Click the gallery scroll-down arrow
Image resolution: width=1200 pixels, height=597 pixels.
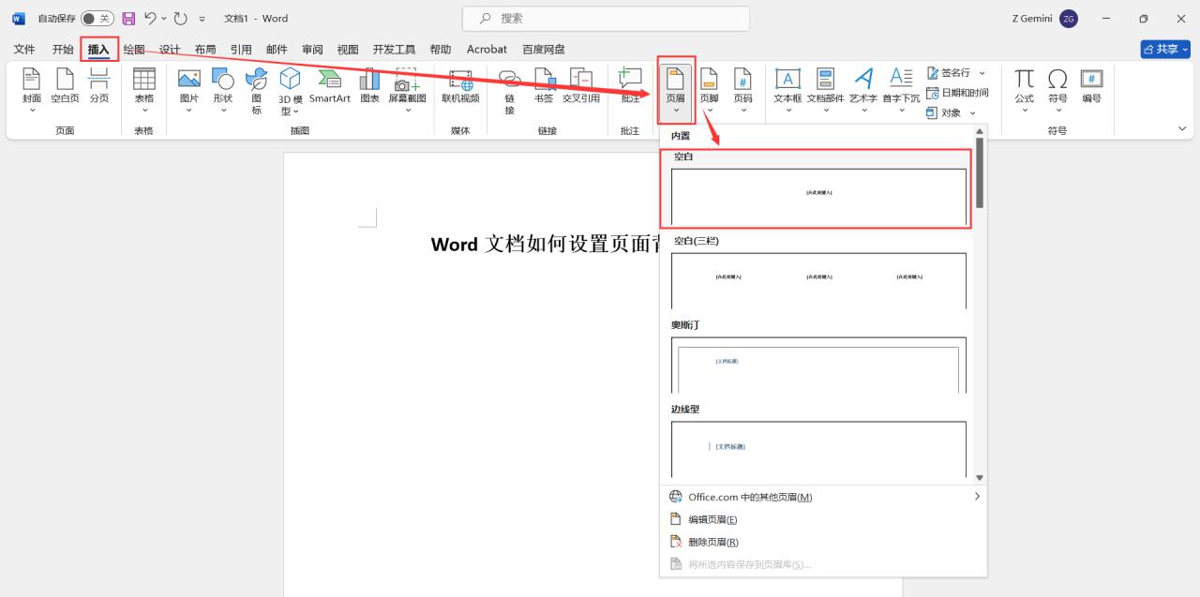980,477
